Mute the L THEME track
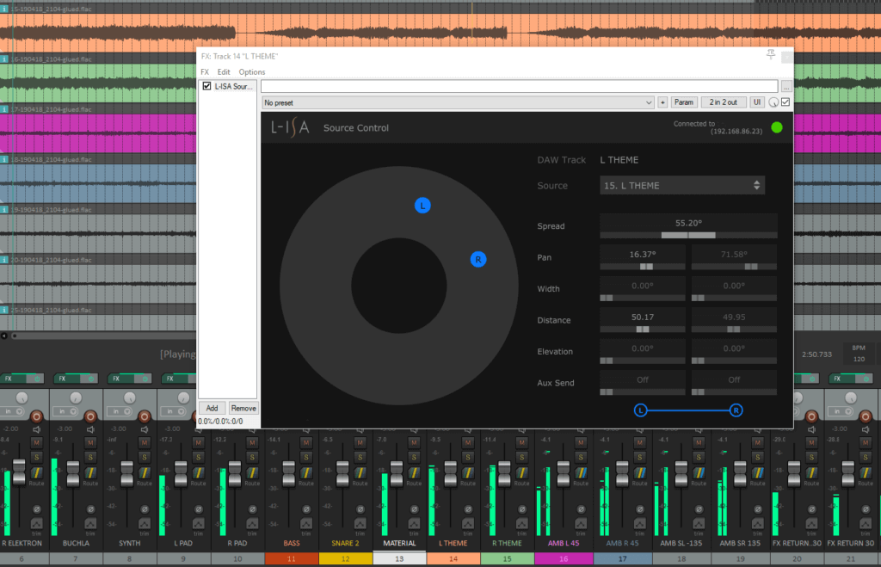The image size is (881, 567). (x=468, y=443)
